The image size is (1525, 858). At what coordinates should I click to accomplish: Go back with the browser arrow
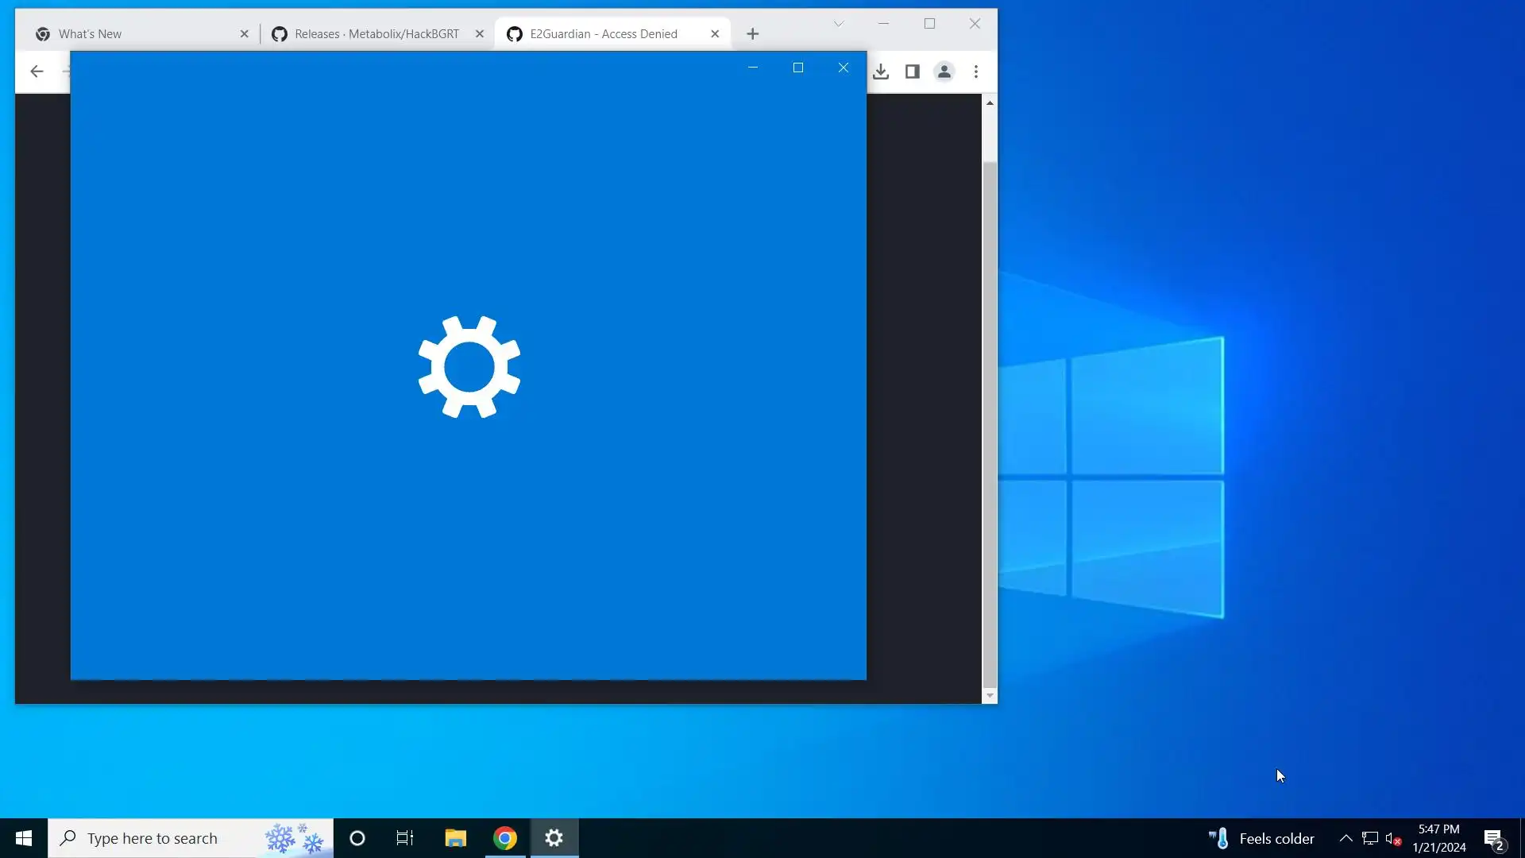[37, 71]
